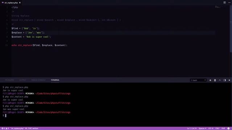
Task: Click the '<?php' opening tag line
Action: click(15, 7)
